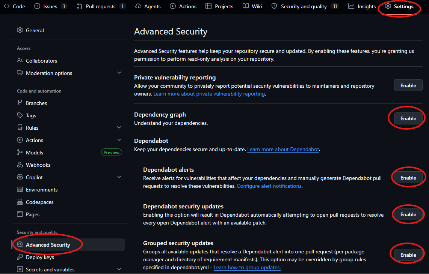429x274 pixels.
Task: Enable Dependency graph
Action: (x=408, y=118)
